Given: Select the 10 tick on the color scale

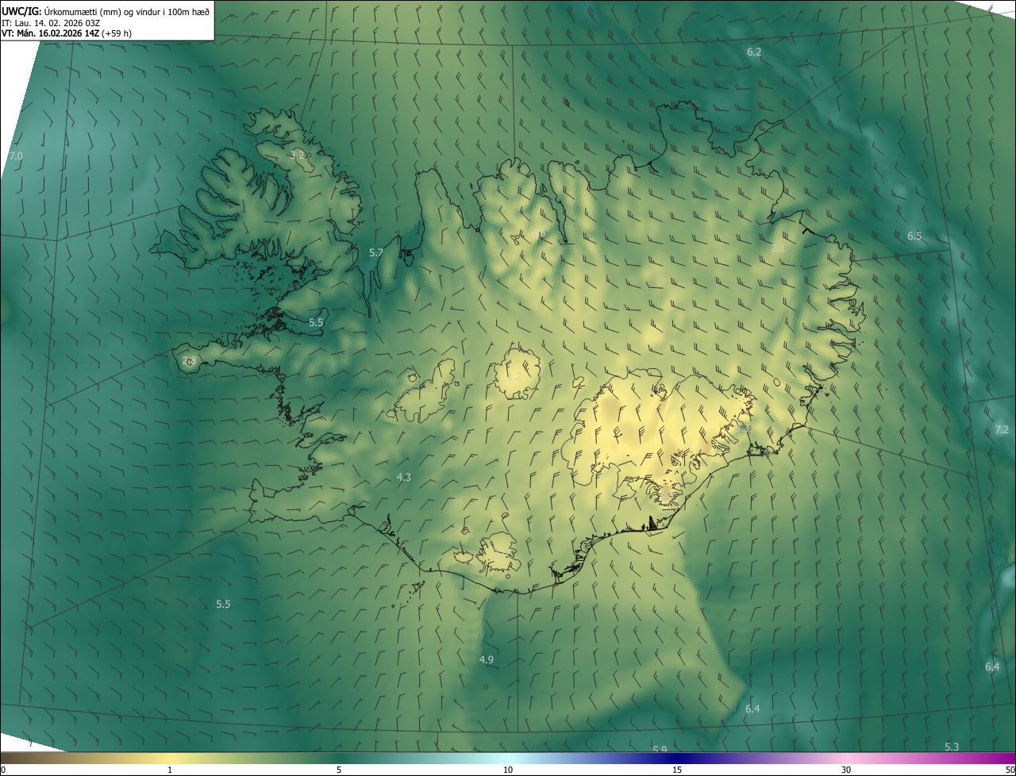Looking at the screenshot, I should pos(508,770).
